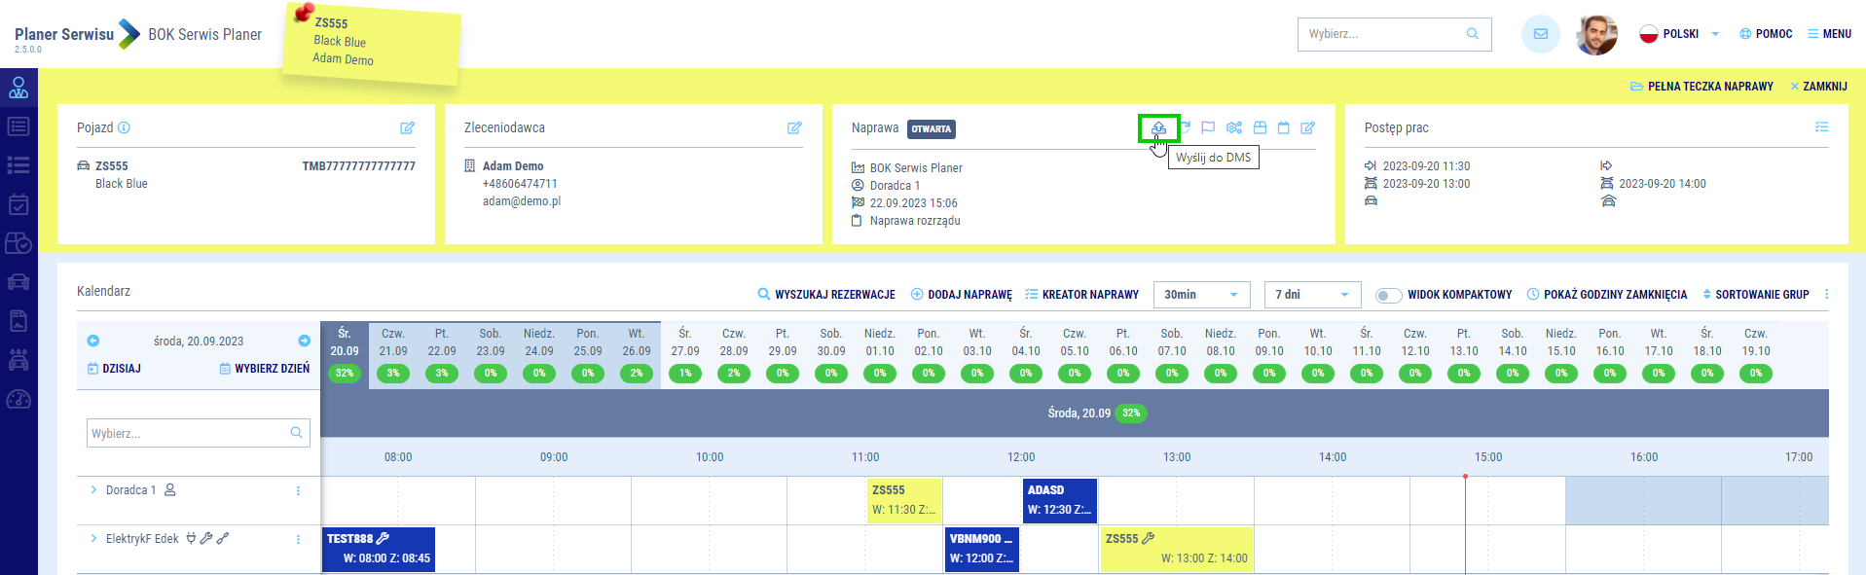
Task: Edit the Zleceniodawca customer details
Action: click(794, 128)
